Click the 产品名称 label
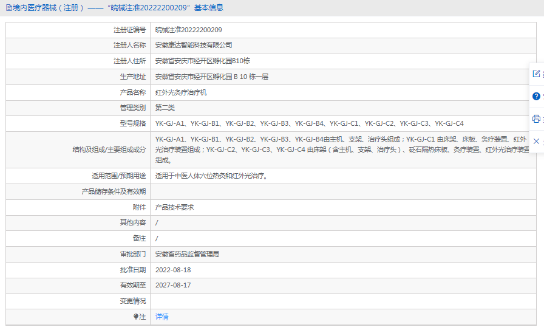The image size is (544, 330). click(133, 92)
